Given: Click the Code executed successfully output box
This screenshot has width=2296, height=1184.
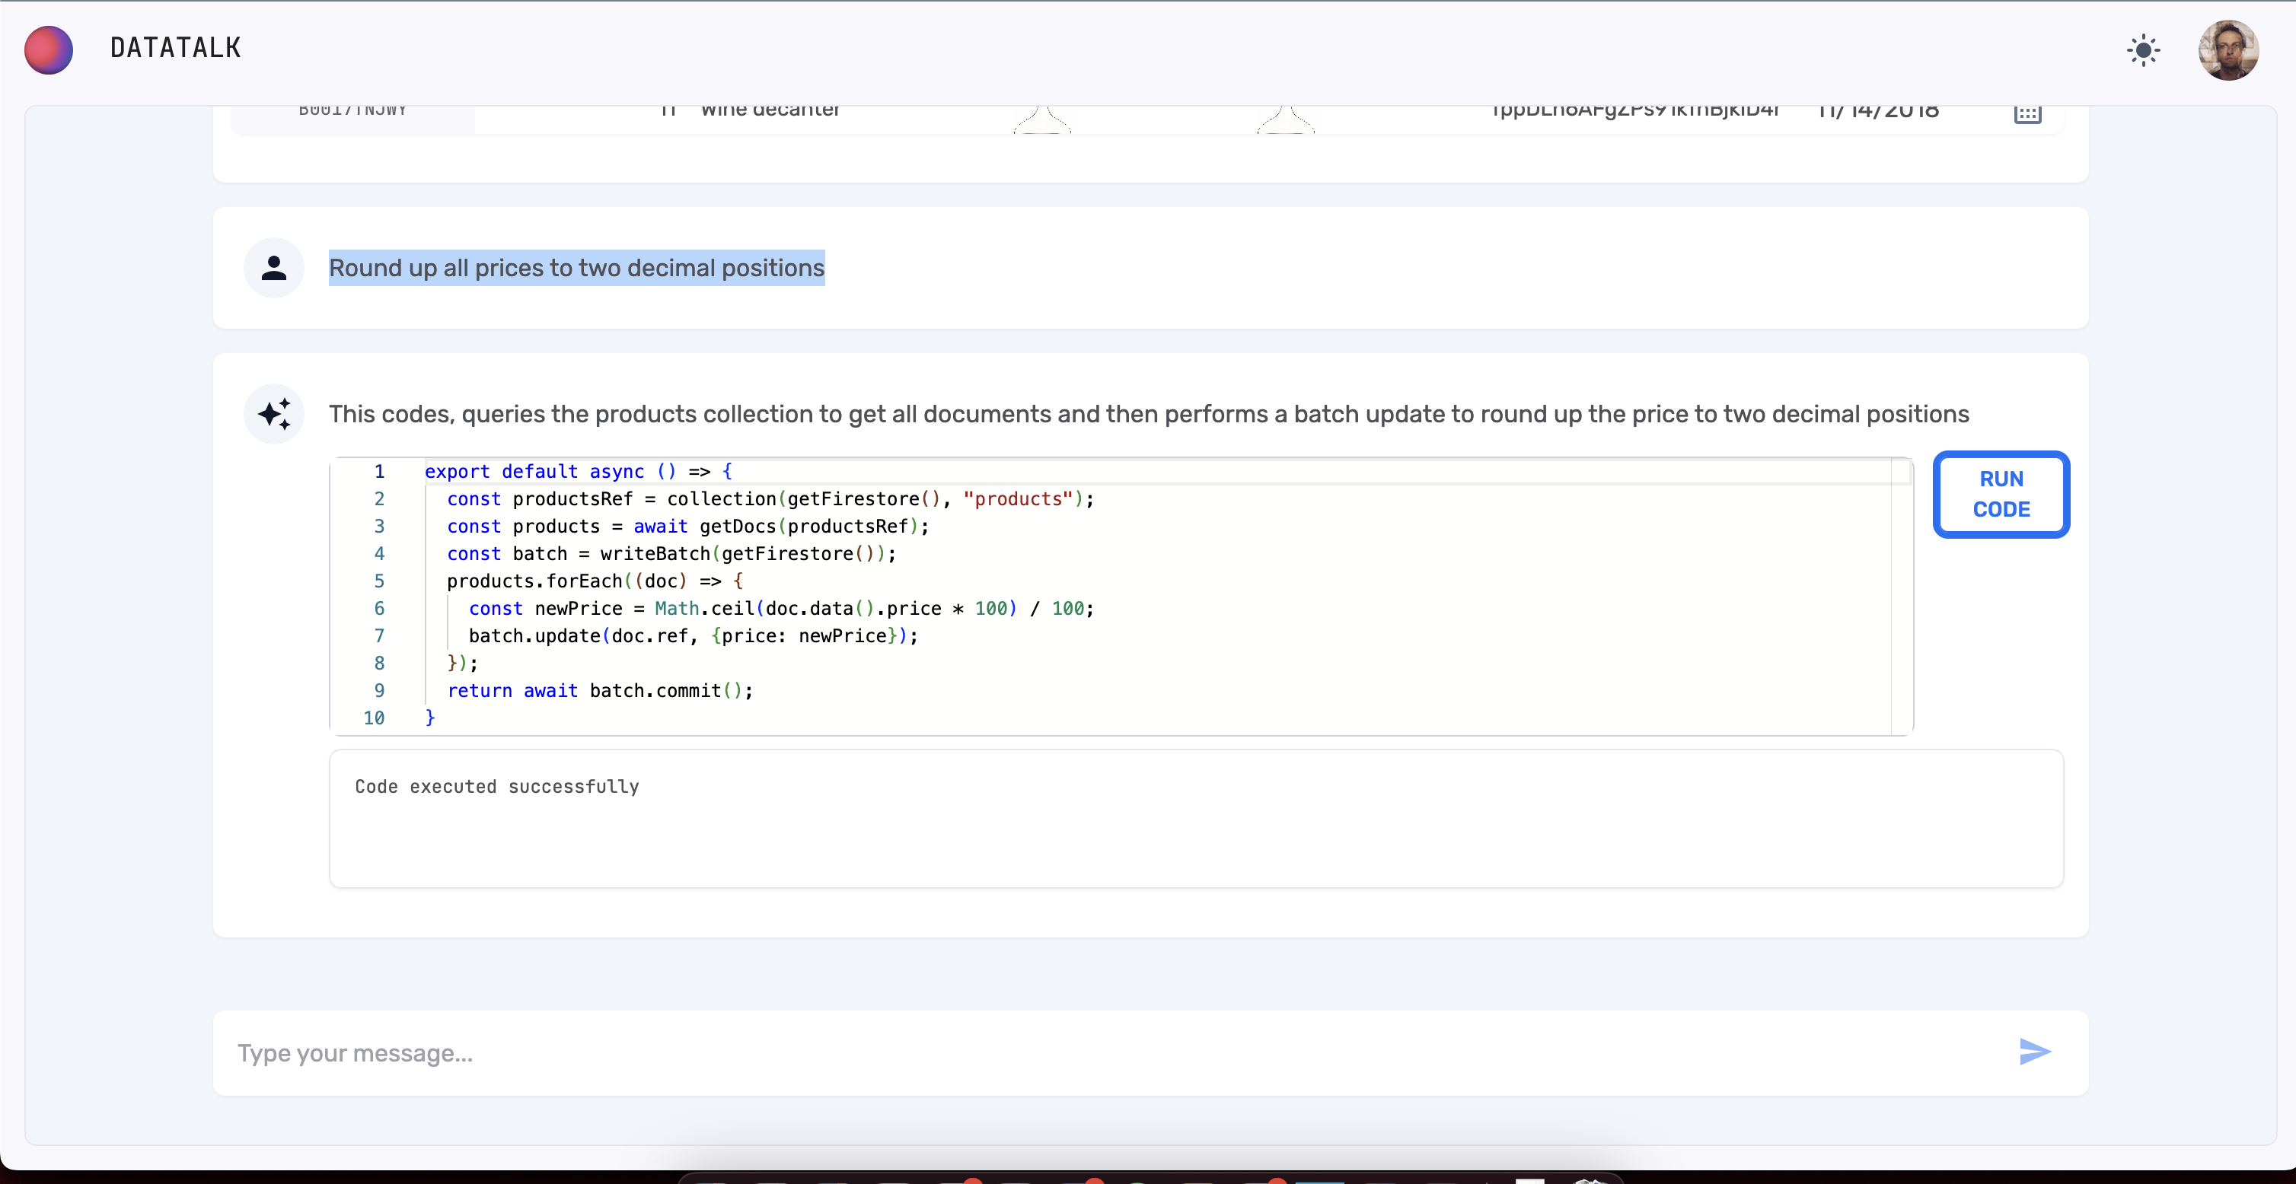Looking at the screenshot, I should pos(1195,818).
